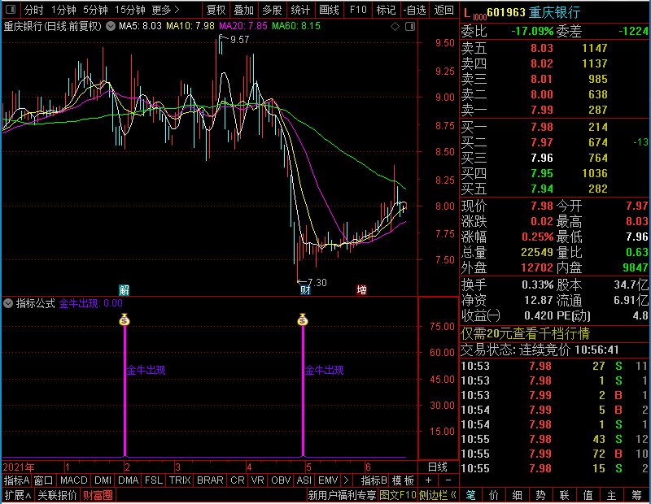The width and height of the screenshot is (651, 504).
Task: Collapse the 指标公式 indicator expander
Action: [x=8, y=303]
